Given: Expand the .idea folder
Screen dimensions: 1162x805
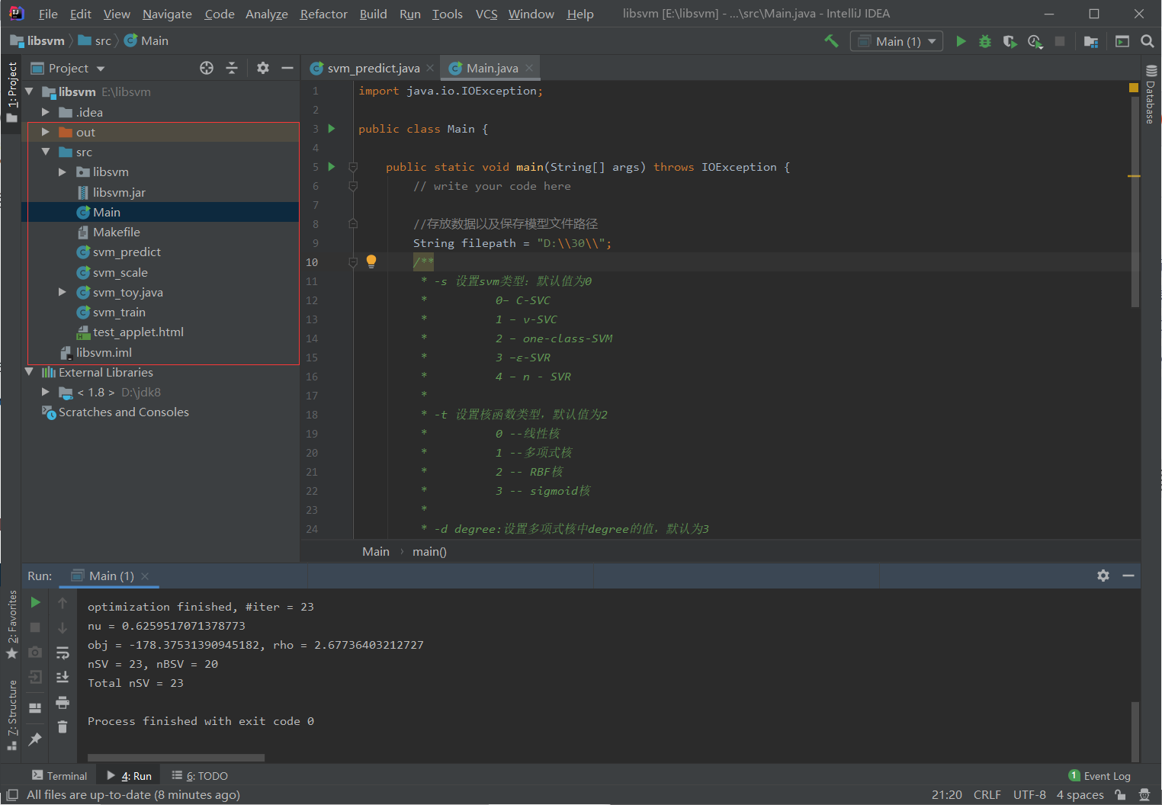Looking at the screenshot, I should coord(46,112).
